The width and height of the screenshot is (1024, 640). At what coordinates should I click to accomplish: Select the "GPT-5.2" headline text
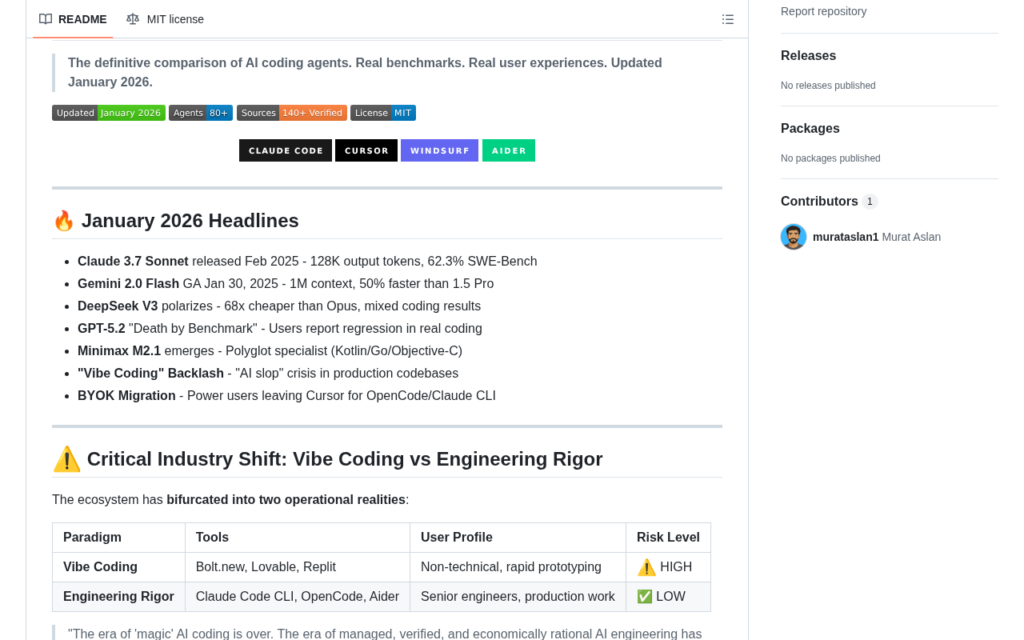(102, 329)
